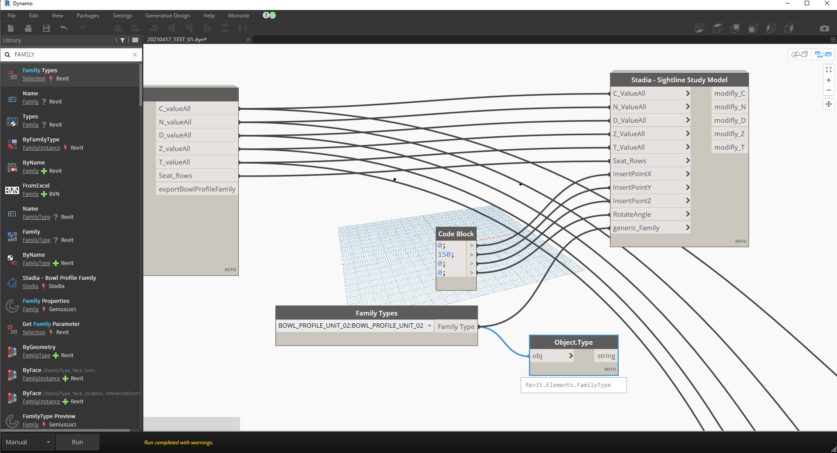Viewport: 837px width, 453px height.
Task: Export workspace image with camera icon
Action: [x=824, y=28]
